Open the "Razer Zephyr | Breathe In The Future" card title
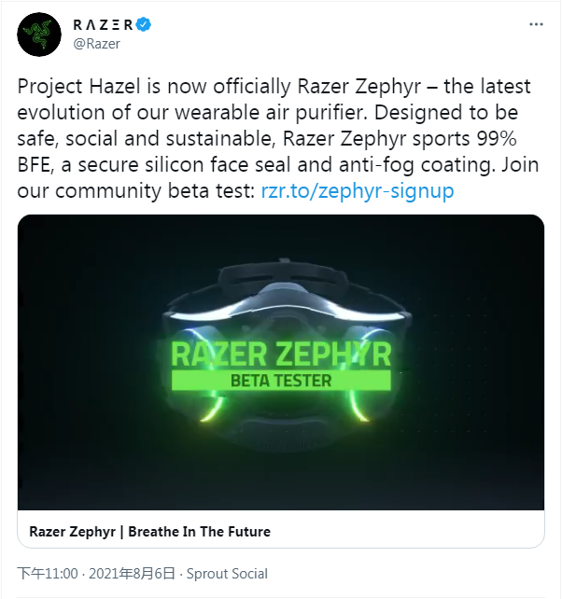 pyautogui.click(x=150, y=532)
